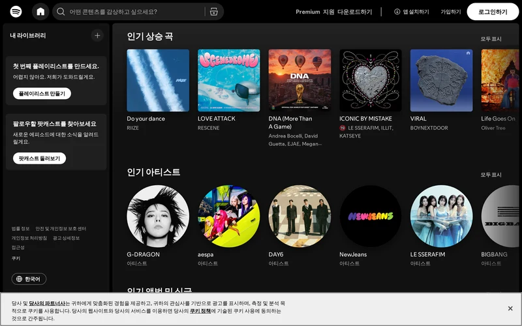
Task: Open 안전 및 개인정보 보호 센터 link
Action: click(x=61, y=229)
